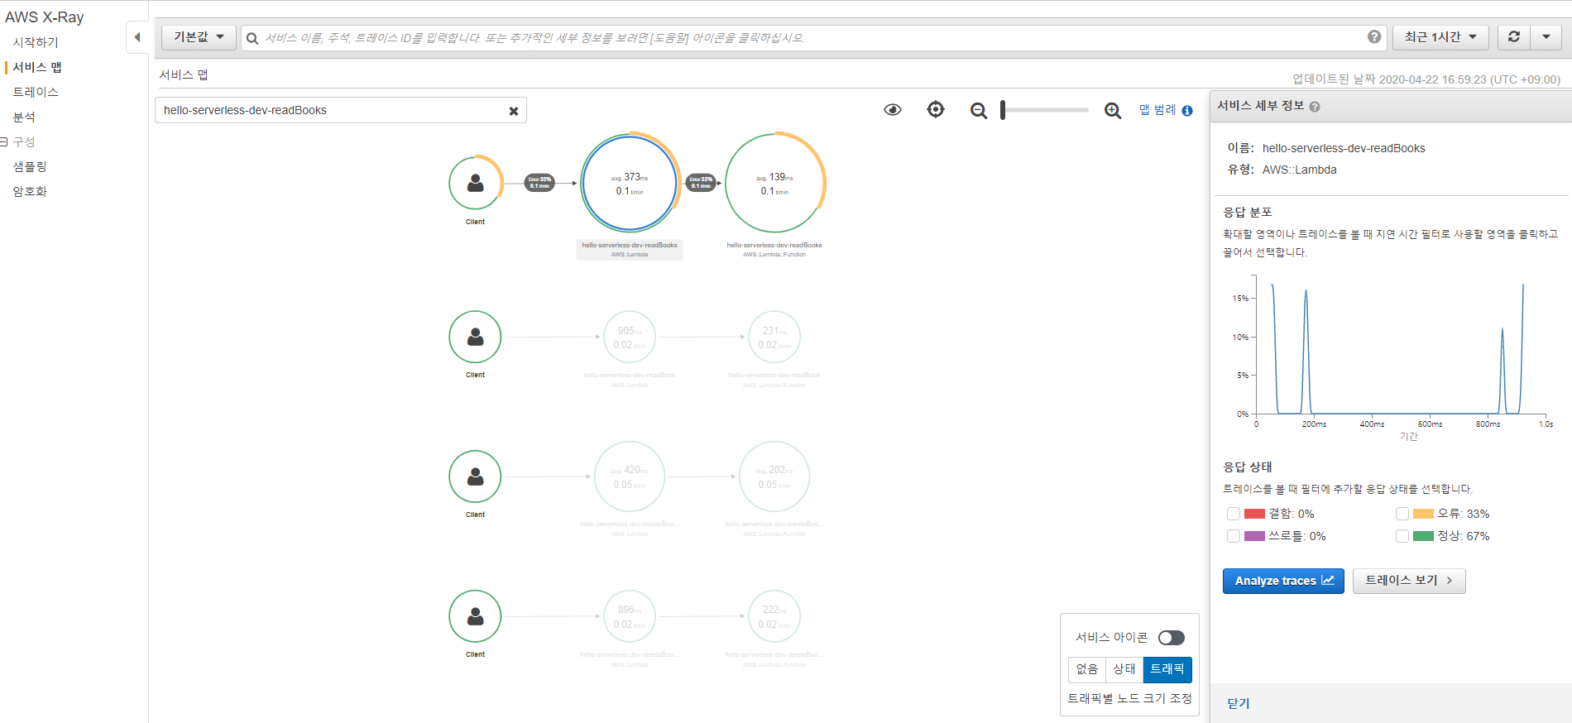Select the bottom Client node
Image resolution: width=1572 pixels, height=723 pixels.
(x=476, y=616)
